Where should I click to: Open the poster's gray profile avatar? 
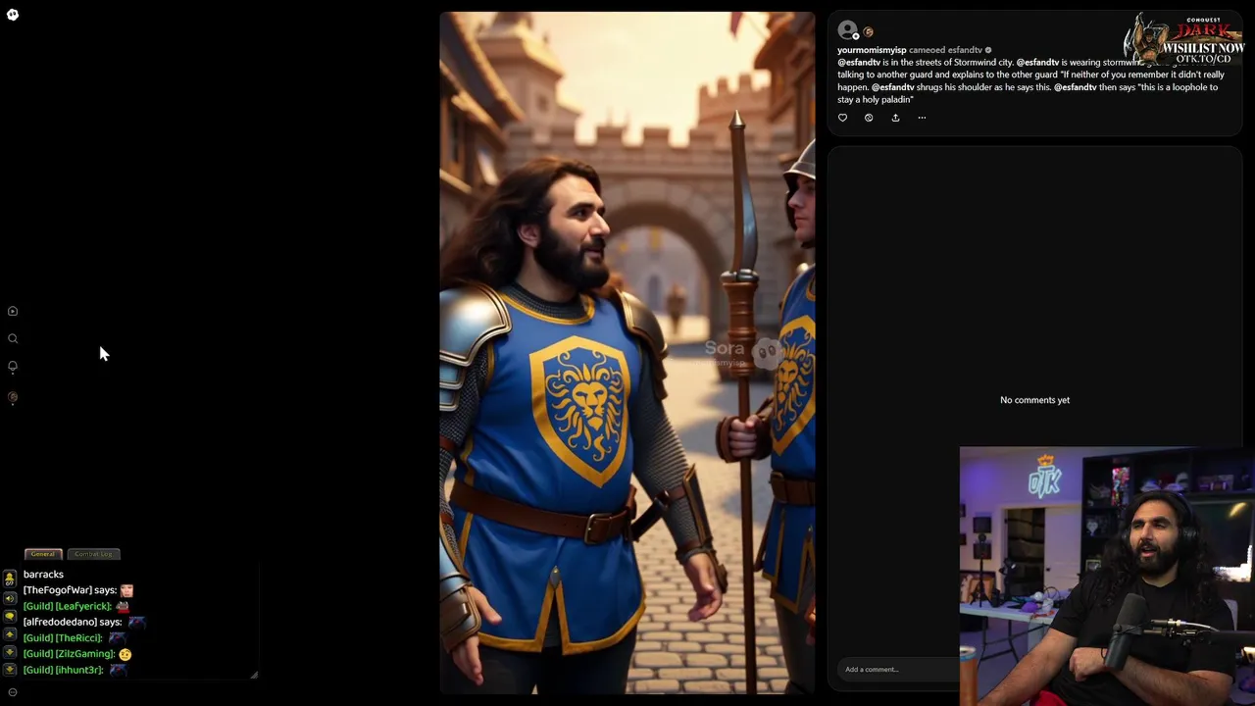click(847, 30)
